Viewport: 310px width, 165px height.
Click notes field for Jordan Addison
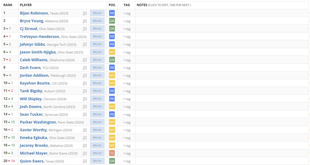pos(222,75)
